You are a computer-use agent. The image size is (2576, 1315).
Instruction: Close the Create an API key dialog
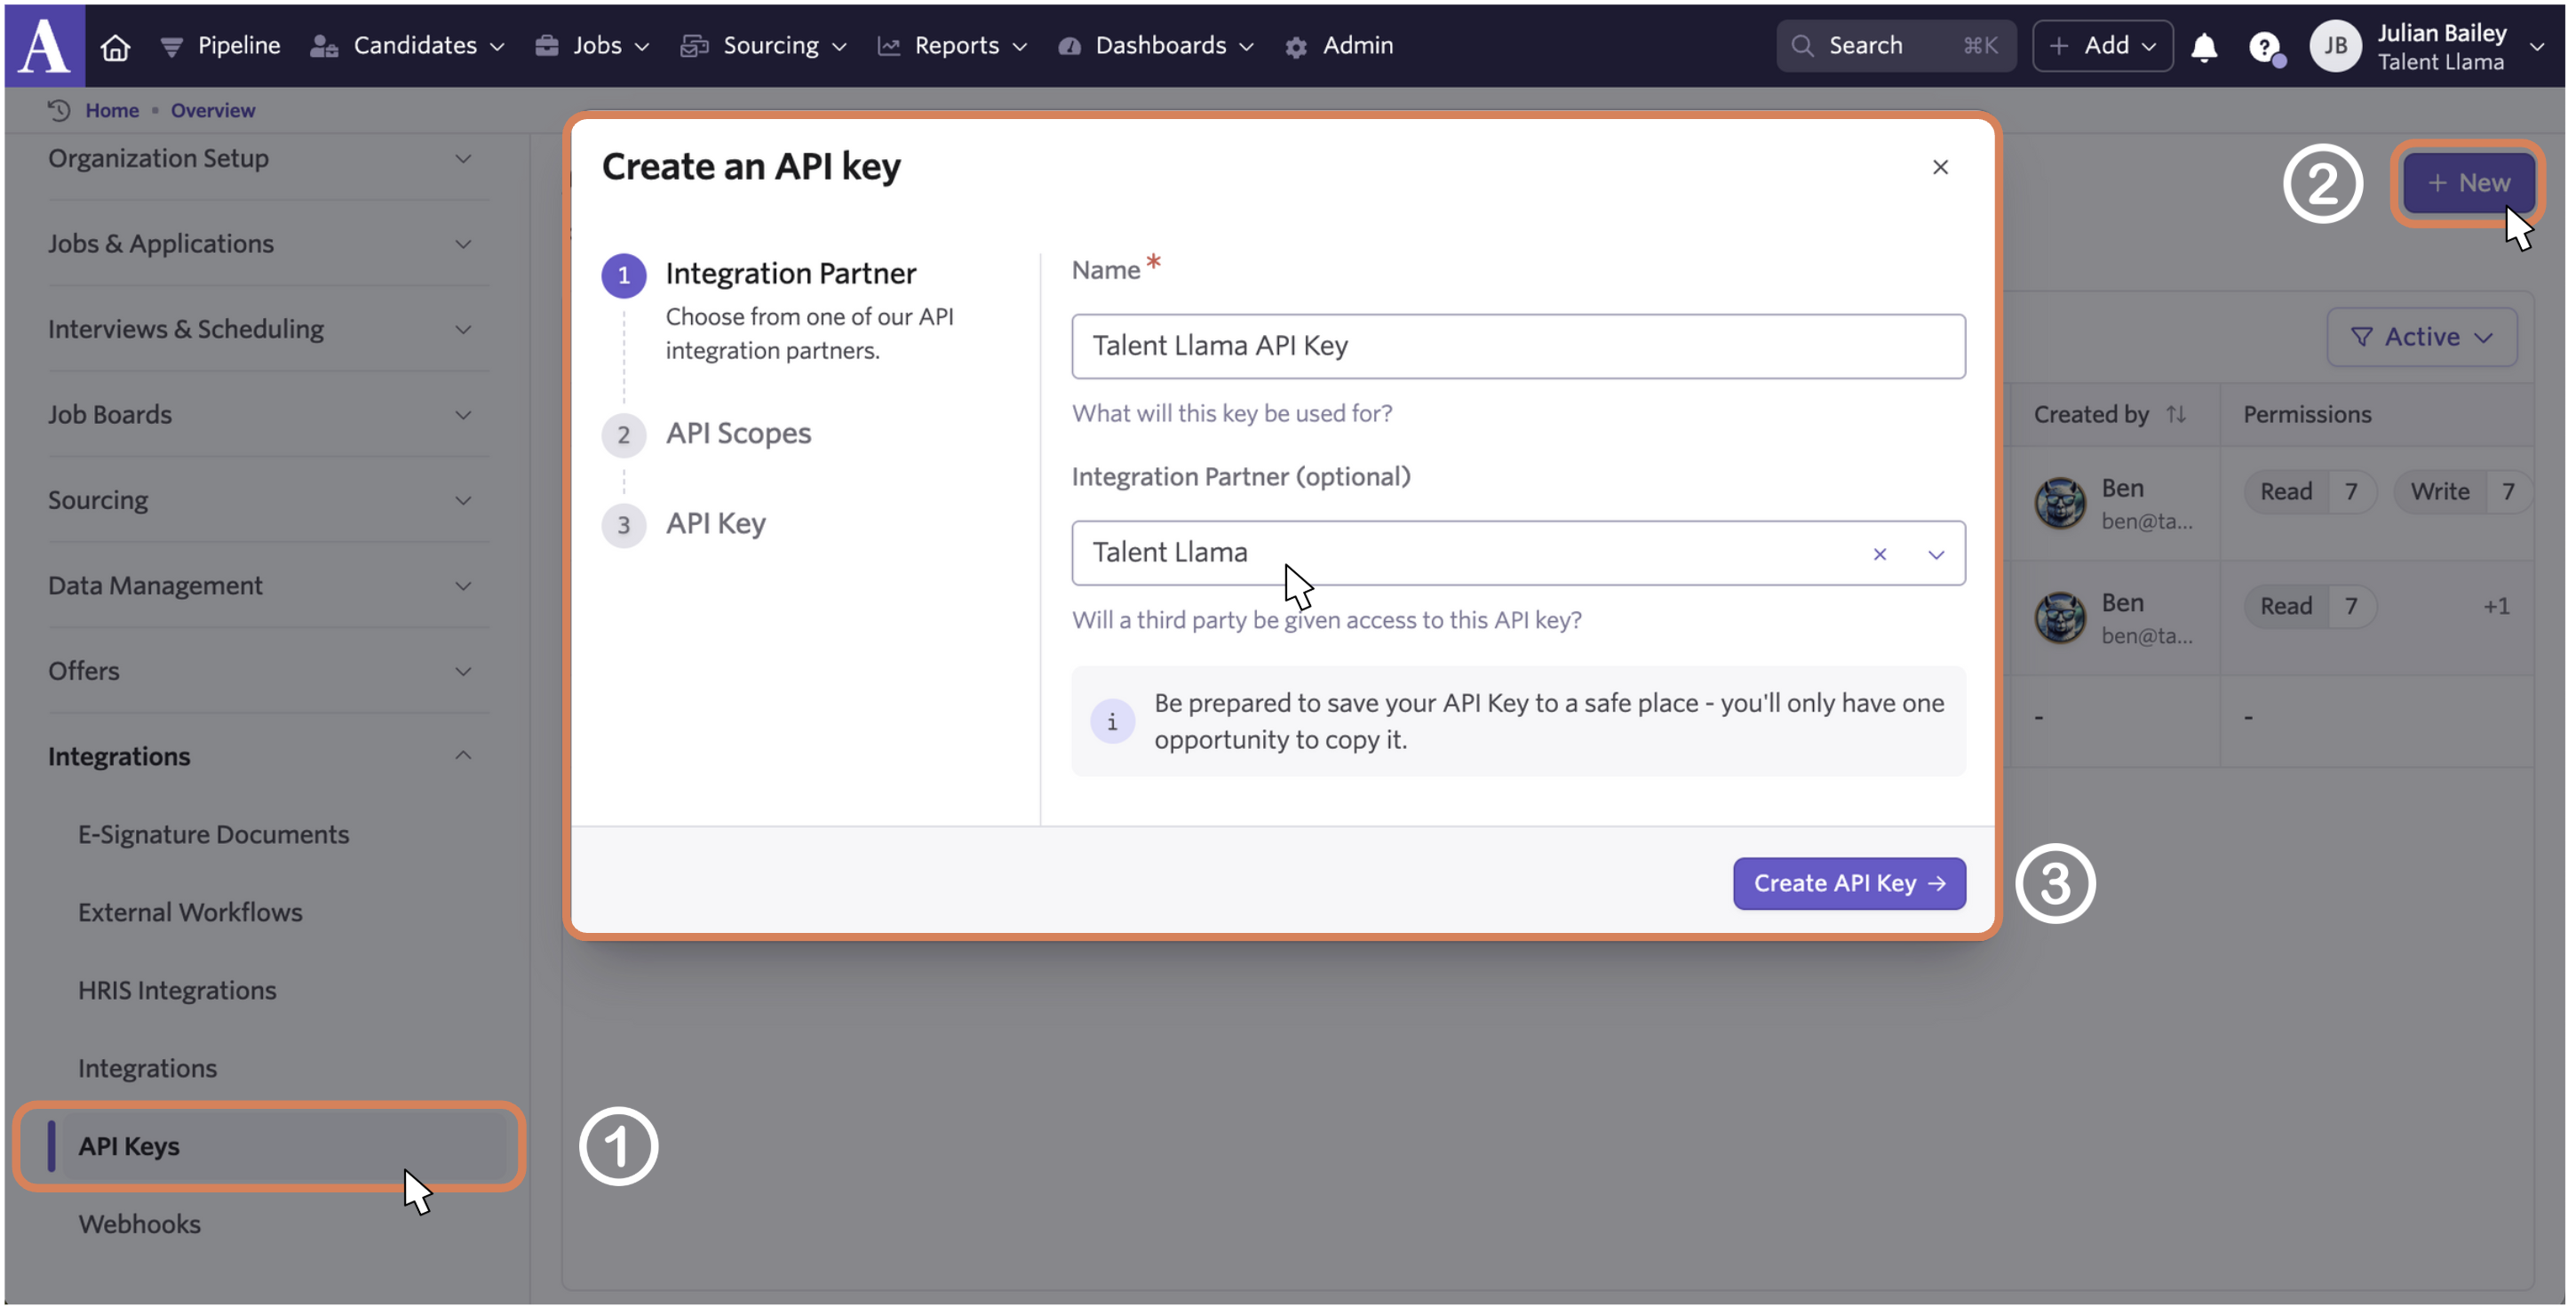click(x=1940, y=167)
